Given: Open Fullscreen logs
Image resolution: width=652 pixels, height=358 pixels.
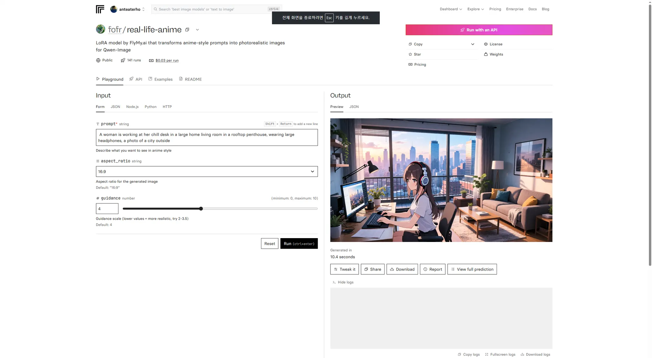Looking at the screenshot, I should point(500,355).
